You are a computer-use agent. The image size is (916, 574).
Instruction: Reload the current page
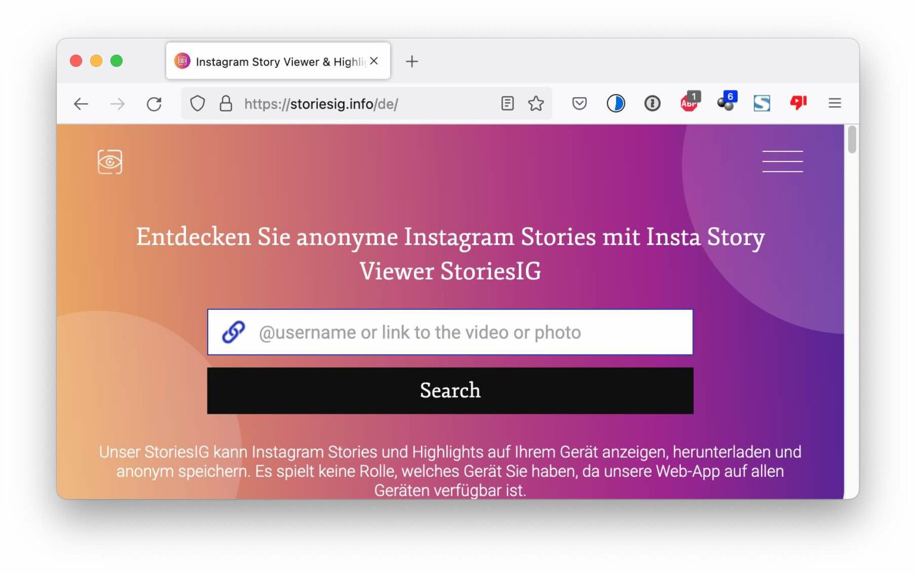[154, 103]
